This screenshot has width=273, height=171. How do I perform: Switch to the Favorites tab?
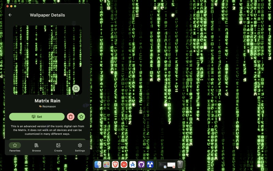point(15,147)
